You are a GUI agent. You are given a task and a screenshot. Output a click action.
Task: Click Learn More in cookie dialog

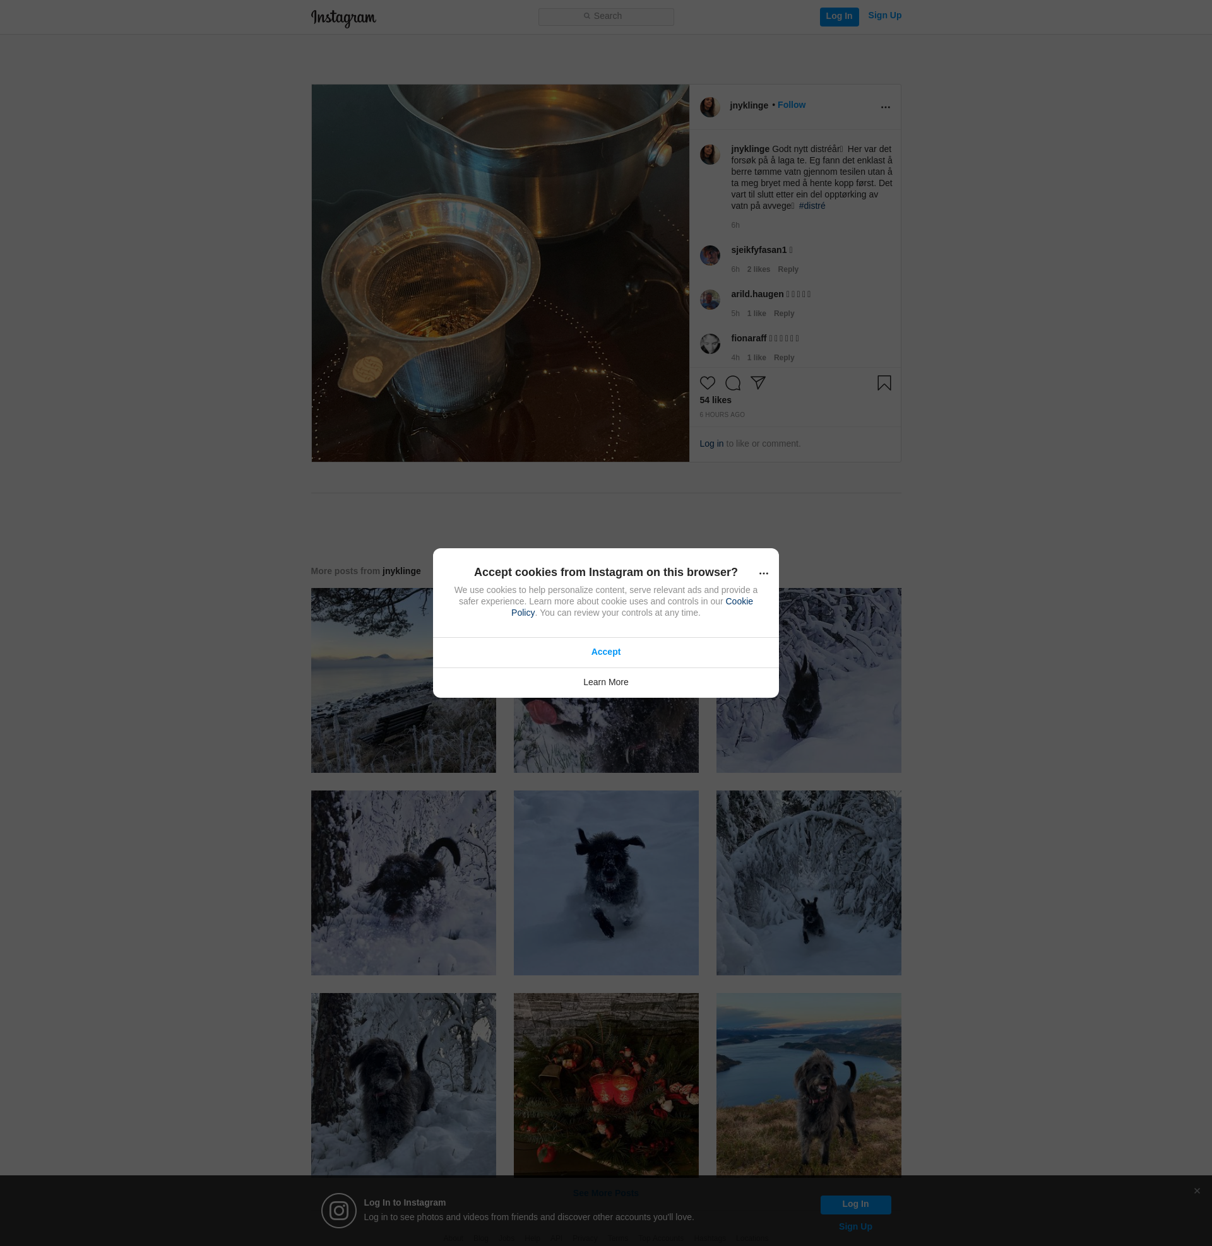click(x=605, y=682)
